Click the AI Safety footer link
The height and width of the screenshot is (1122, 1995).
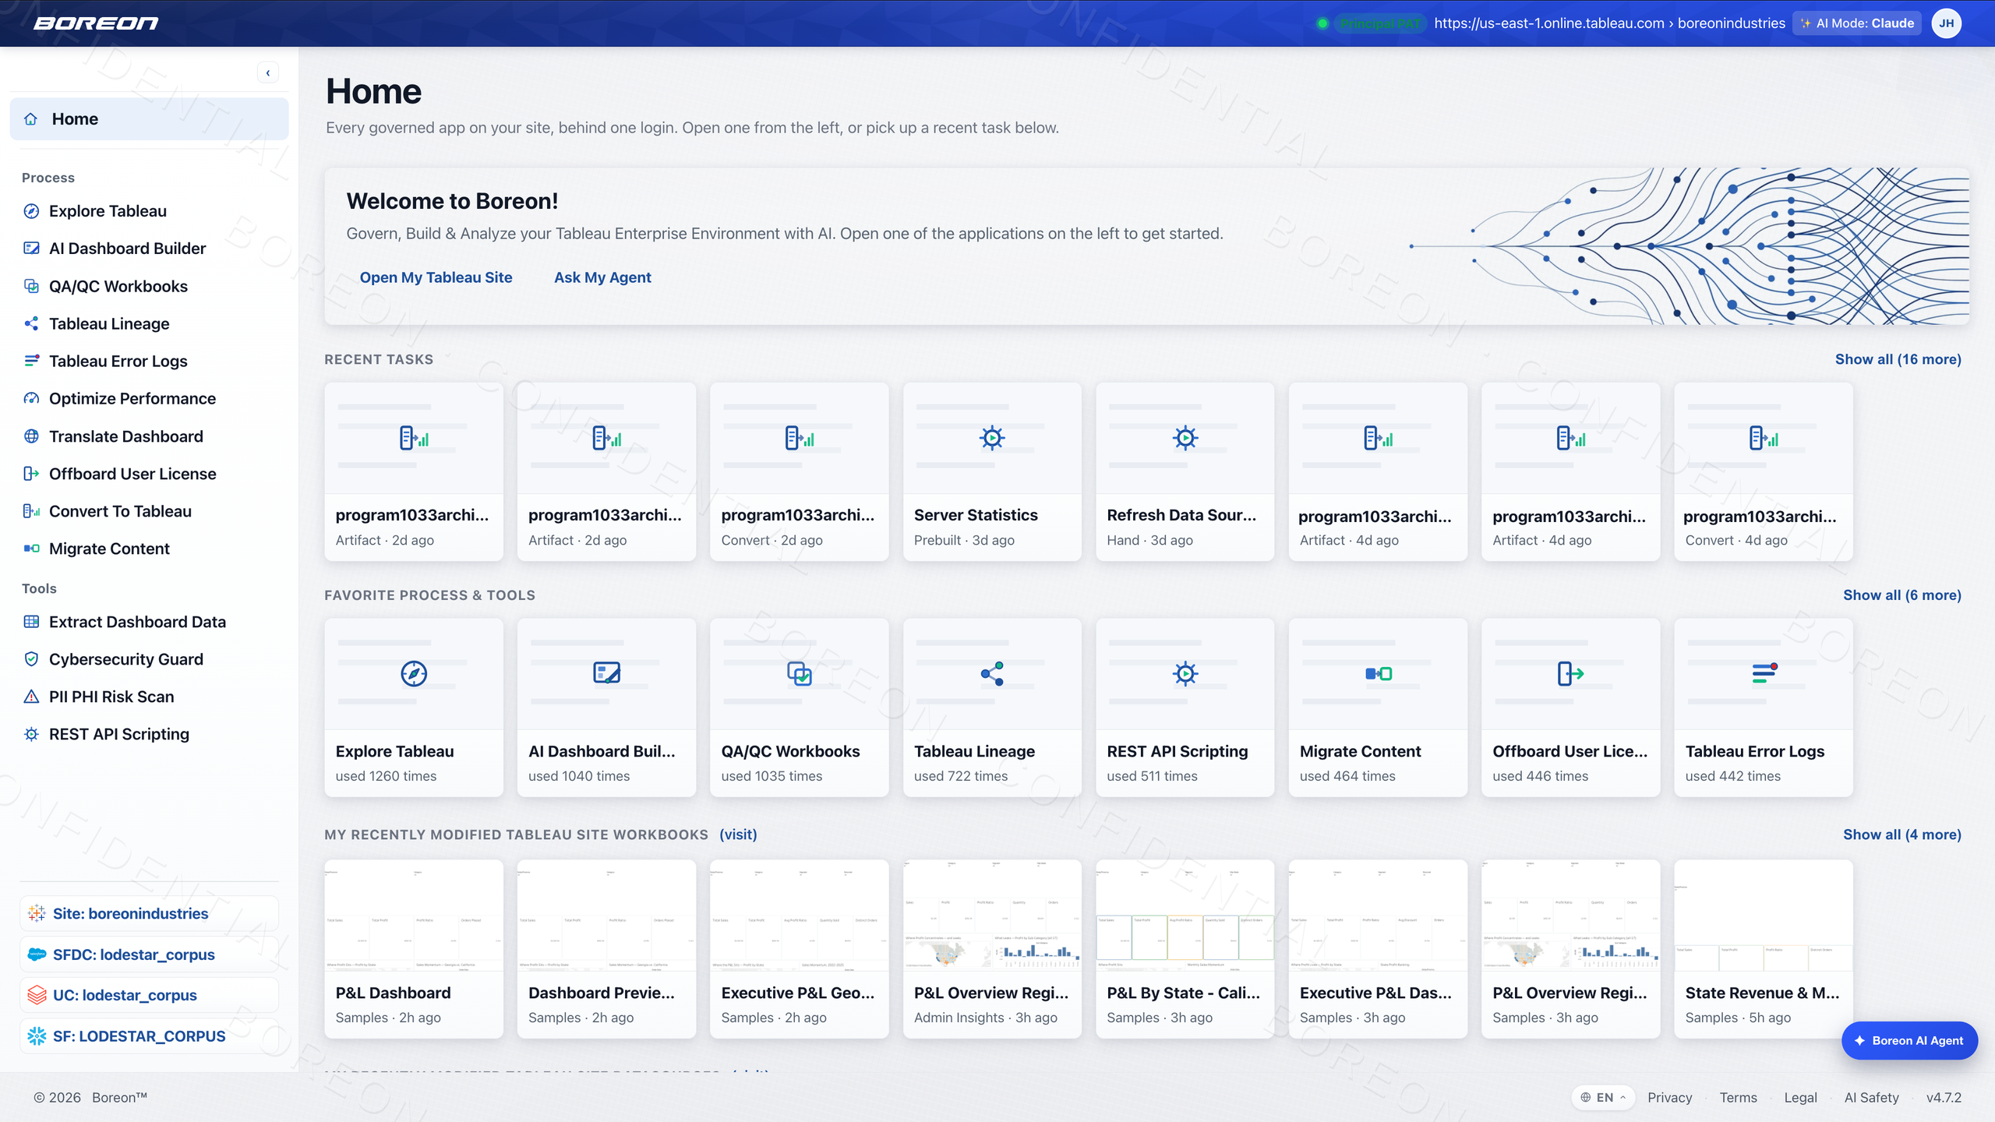(1871, 1097)
